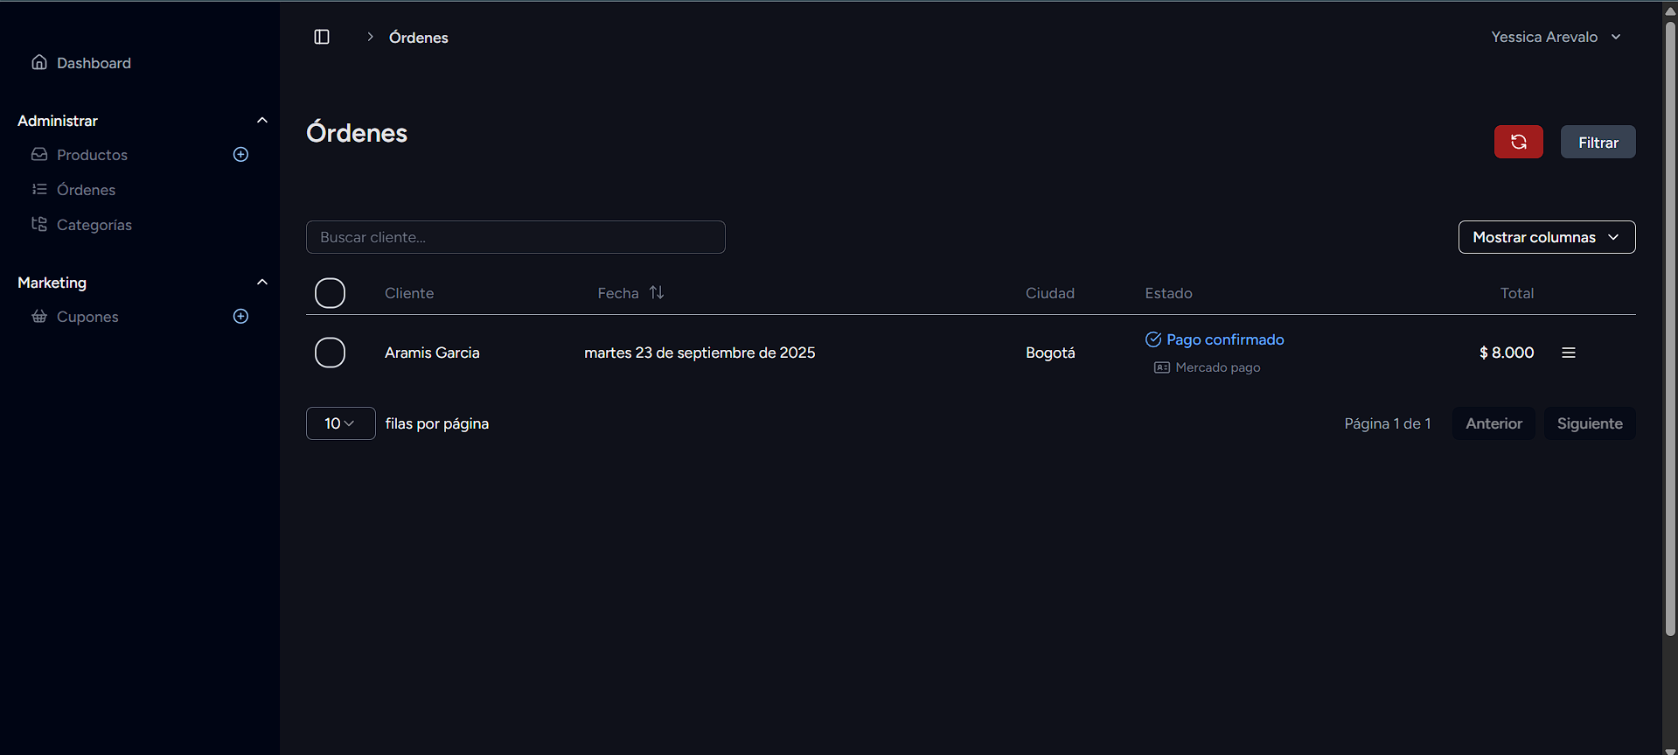This screenshot has width=1678, height=755.
Task: Add new coupon with plus icon
Action: (241, 317)
